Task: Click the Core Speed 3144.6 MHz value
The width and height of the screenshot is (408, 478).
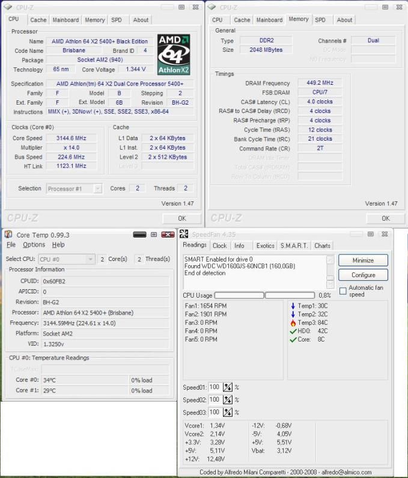Action: (72, 138)
